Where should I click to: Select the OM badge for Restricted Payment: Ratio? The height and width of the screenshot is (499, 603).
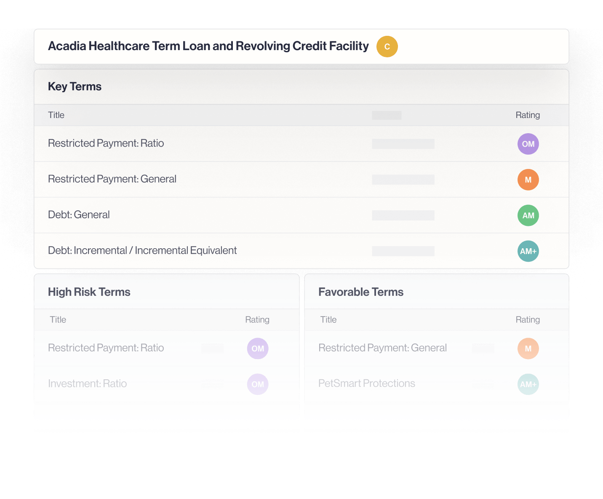coord(528,144)
